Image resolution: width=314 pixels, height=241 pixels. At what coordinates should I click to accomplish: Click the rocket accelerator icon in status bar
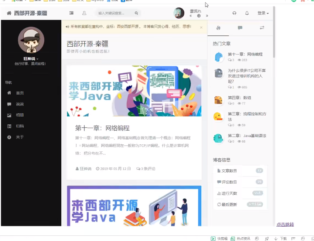click(267, 238)
